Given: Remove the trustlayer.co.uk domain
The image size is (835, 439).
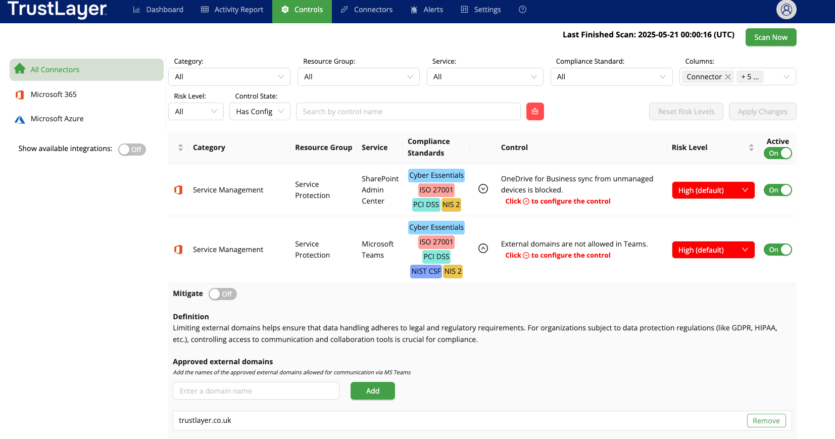Looking at the screenshot, I should (x=766, y=421).
